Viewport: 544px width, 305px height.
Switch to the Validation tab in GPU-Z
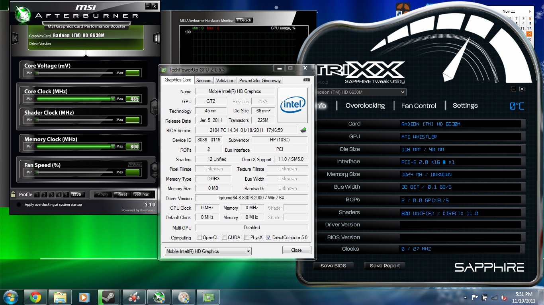[x=225, y=80]
